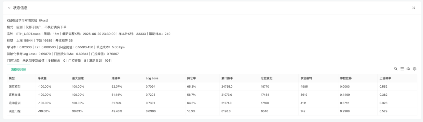Click the fullscreen expand icon of 状态信息

(x=414, y=8)
